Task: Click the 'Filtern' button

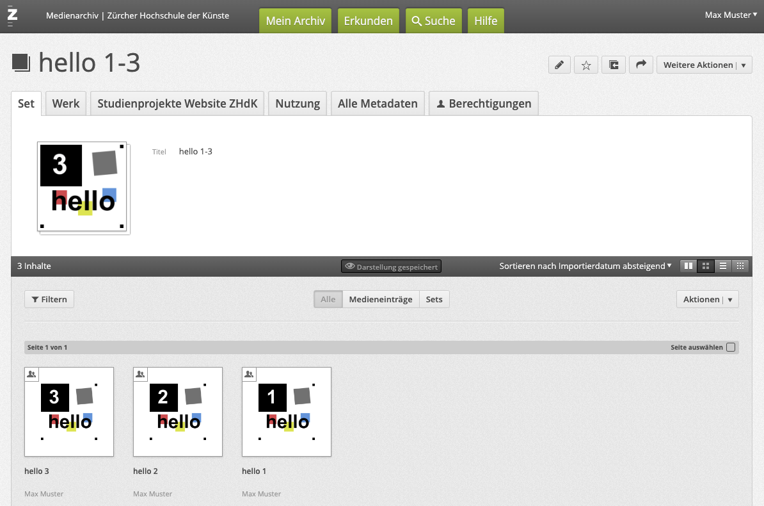Action: (x=49, y=299)
